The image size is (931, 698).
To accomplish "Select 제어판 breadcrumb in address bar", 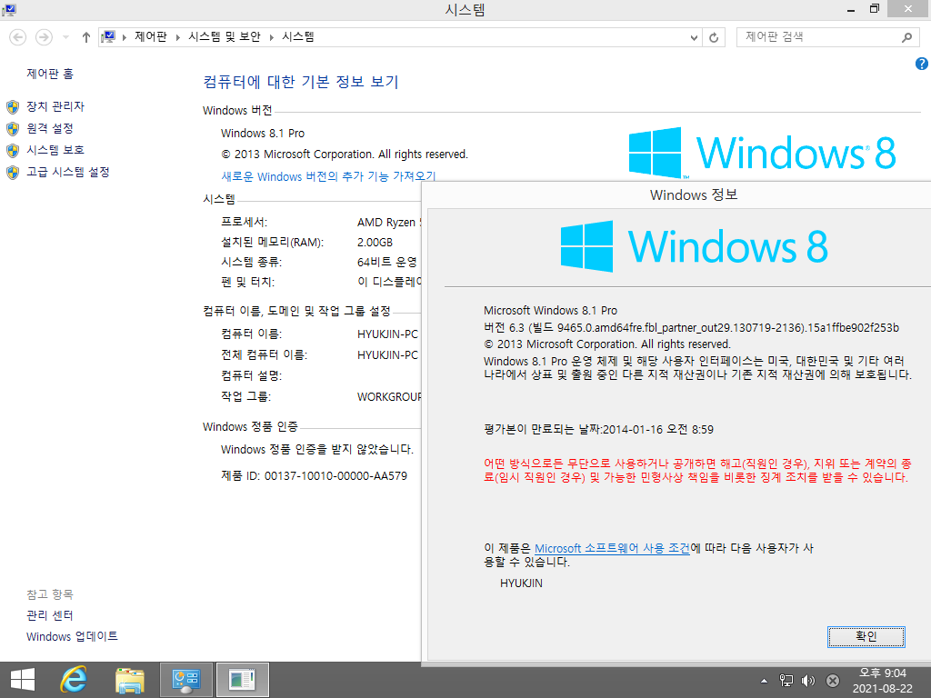I will [x=151, y=36].
